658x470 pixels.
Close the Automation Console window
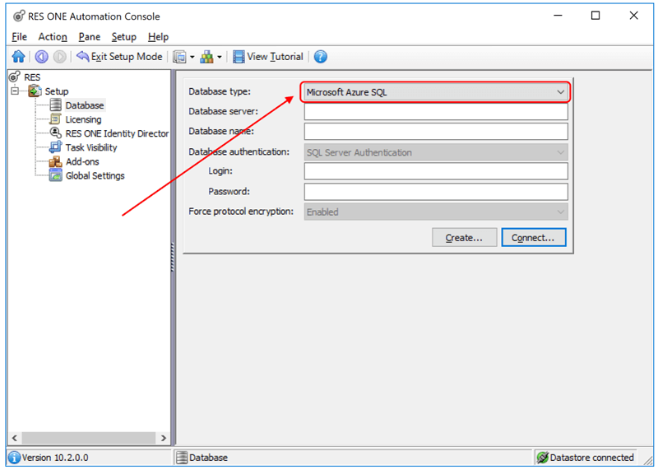click(633, 16)
